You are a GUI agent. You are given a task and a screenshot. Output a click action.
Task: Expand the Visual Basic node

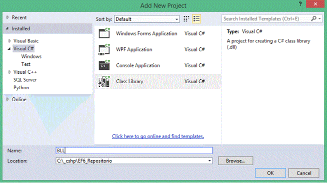click(9, 41)
